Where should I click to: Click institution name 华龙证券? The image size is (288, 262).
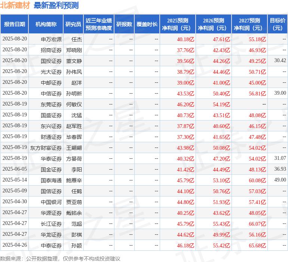51,234
